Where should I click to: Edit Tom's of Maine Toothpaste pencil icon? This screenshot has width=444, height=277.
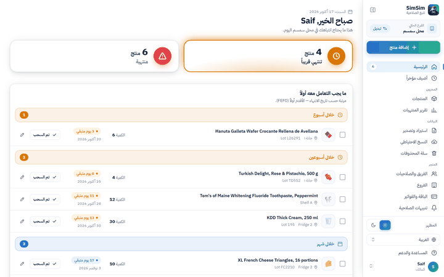pos(22,199)
